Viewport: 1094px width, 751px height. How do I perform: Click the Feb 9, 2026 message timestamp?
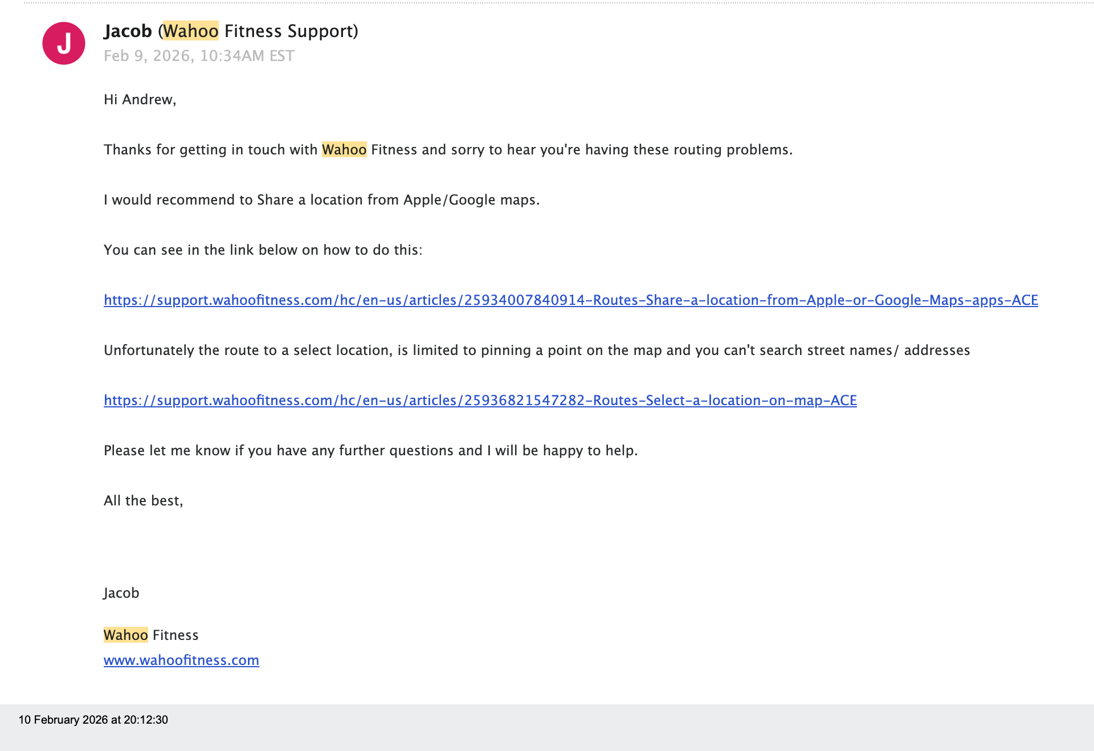tap(199, 56)
